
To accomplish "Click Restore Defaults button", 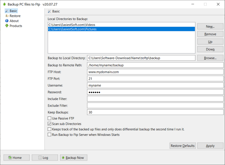I will tap(182, 146).
